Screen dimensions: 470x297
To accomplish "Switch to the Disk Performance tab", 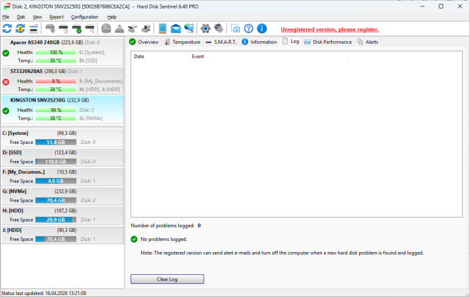I will 328,42.
